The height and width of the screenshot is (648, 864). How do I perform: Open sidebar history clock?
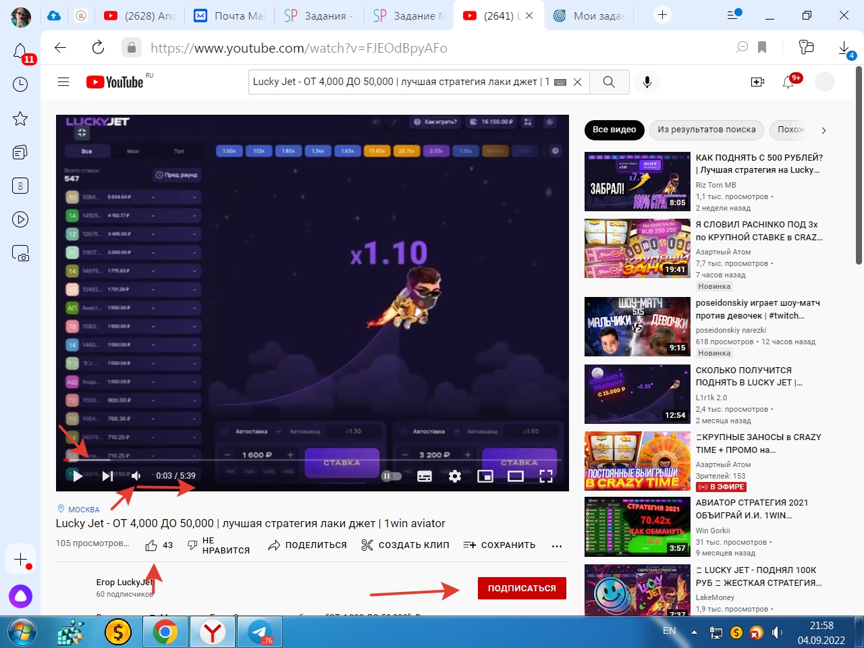tap(20, 84)
